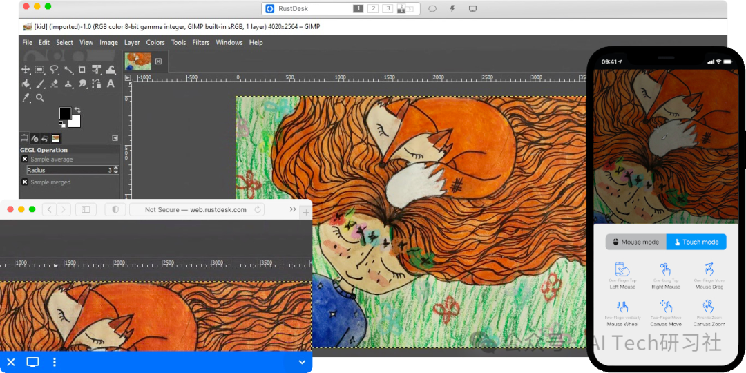Image resolution: width=746 pixels, height=373 pixels.
Task: Open the GIMP Select menu
Action: tap(65, 42)
